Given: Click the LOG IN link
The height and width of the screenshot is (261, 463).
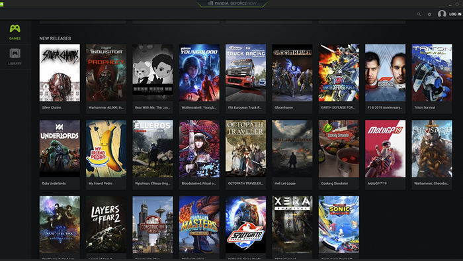Looking at the screenshot, I should coord(455,14).
